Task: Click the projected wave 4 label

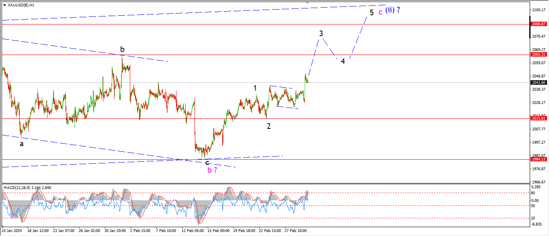Action: point(343,61)
